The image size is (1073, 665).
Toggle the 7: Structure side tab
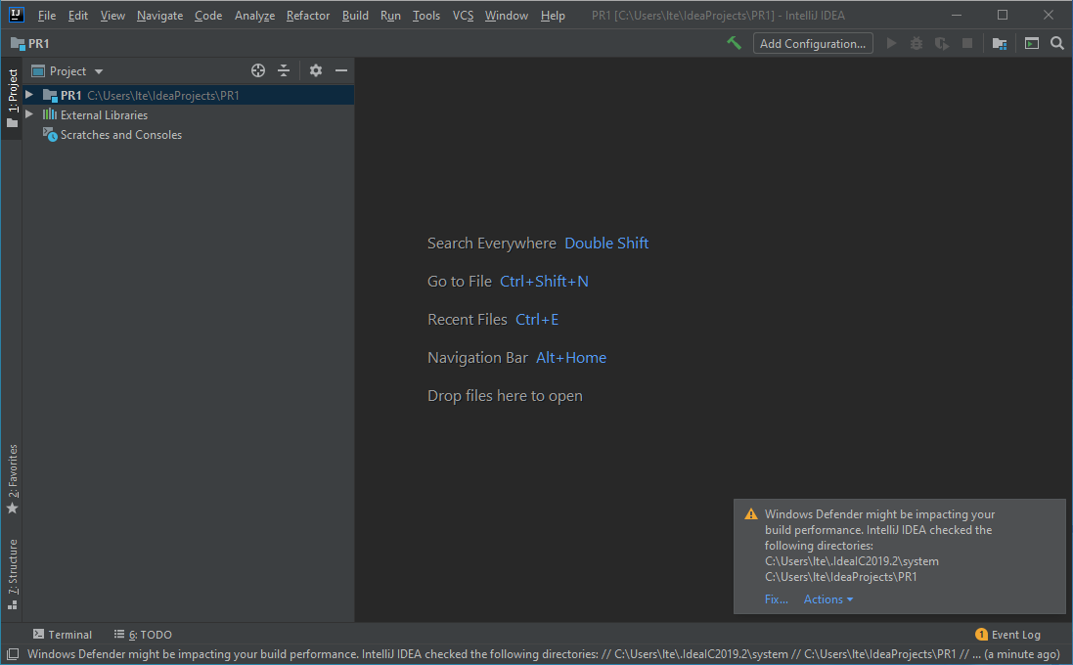click(12, 574)
